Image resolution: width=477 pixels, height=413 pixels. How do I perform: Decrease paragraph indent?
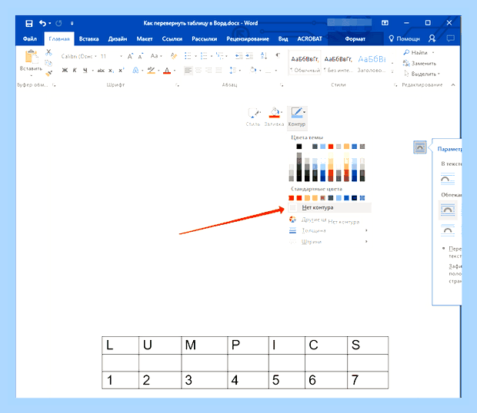239,56
